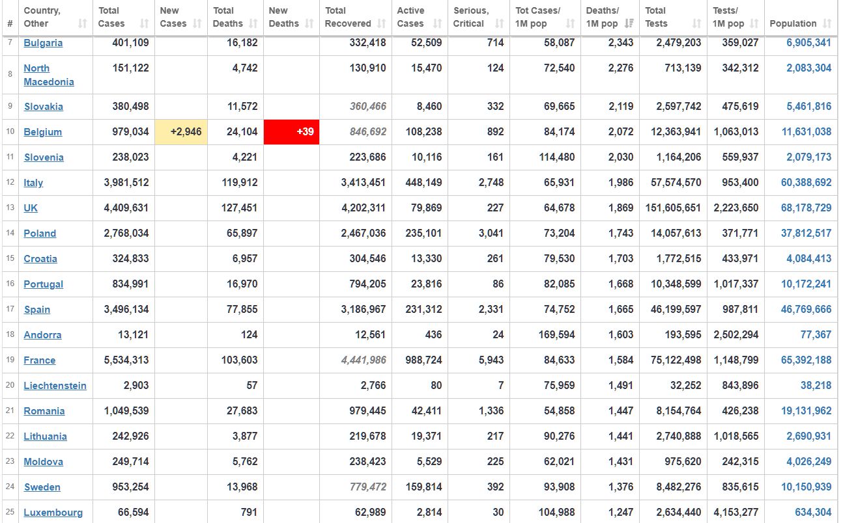843x523 pixels.
Task: Click sort icon next to New Deaths
Action: [x=309, y=23]
